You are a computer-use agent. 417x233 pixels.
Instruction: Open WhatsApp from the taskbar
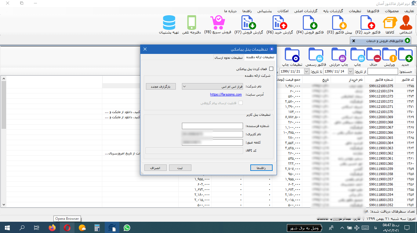[127, 228]
